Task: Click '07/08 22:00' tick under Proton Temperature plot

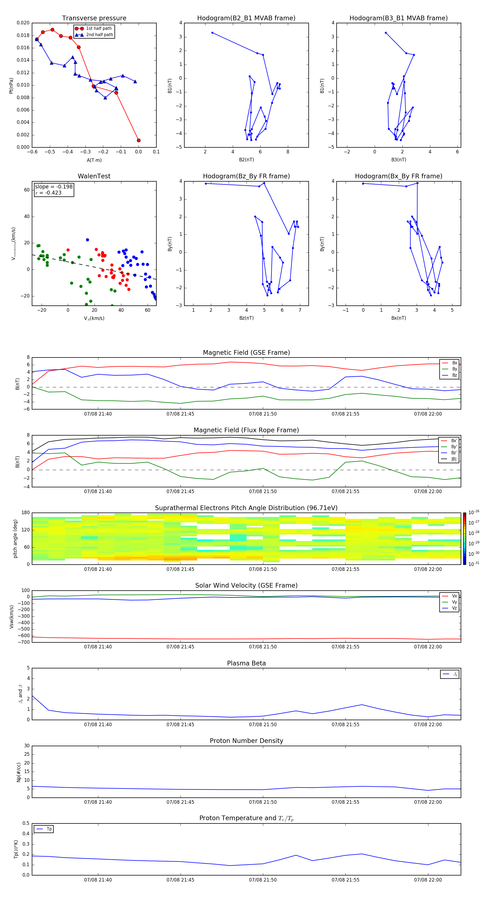Action: 428,880
